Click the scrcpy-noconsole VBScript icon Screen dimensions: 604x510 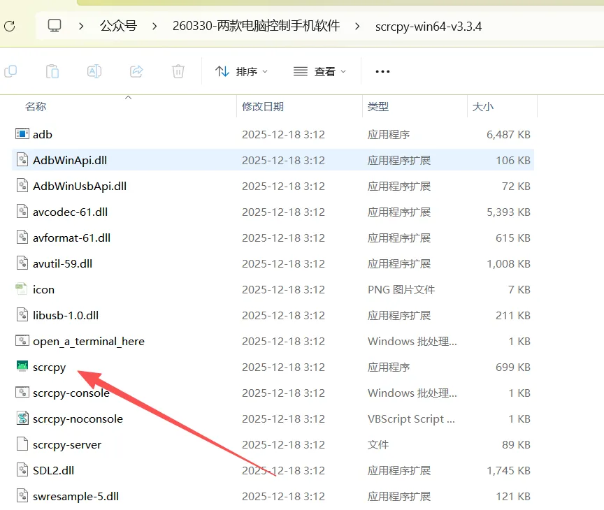22,418
